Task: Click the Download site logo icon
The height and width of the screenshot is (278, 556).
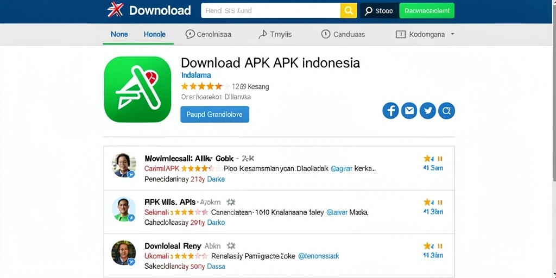Action: [x=115, y=10]
